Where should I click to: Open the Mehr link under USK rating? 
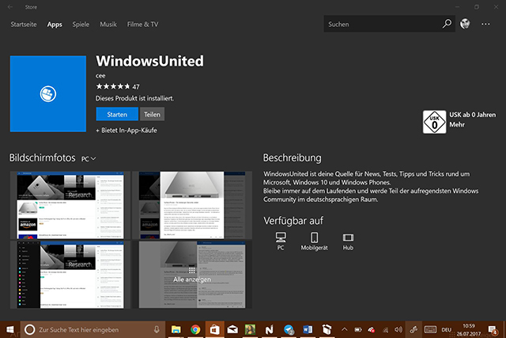pos(457,125)
